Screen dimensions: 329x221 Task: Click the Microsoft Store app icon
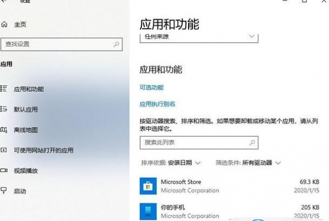[148, 186]
